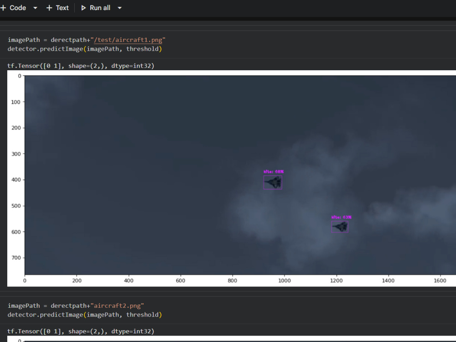Click the 1000 tick label on the x-axis
456x342 pixels.
(284, 280)
